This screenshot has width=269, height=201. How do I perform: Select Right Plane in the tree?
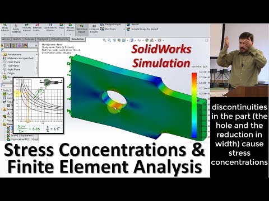tap(13, 69)
